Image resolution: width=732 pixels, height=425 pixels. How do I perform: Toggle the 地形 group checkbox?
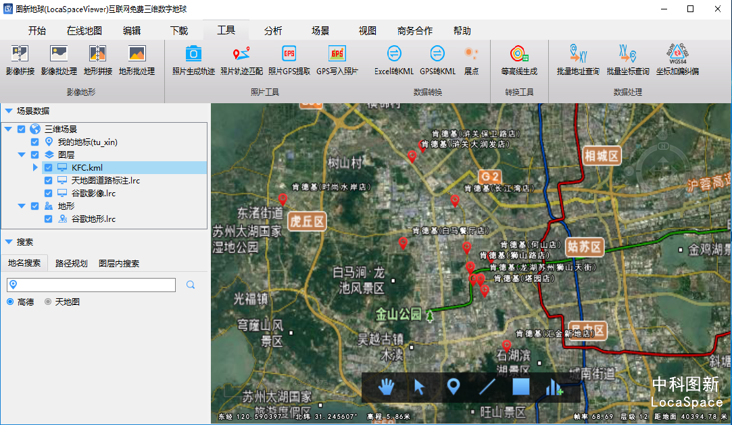click(x=34, y=206)
